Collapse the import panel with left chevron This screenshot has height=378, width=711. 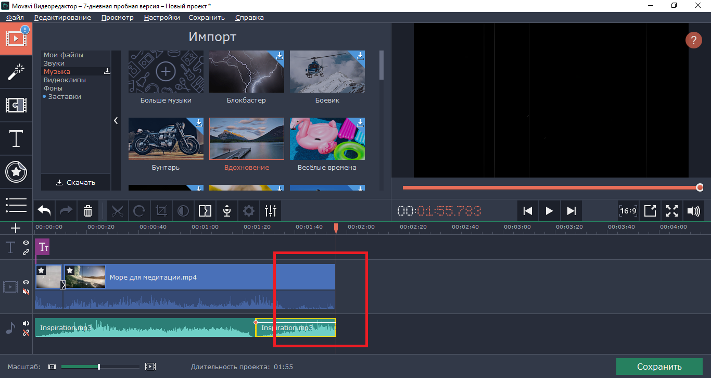coord(116,121)
